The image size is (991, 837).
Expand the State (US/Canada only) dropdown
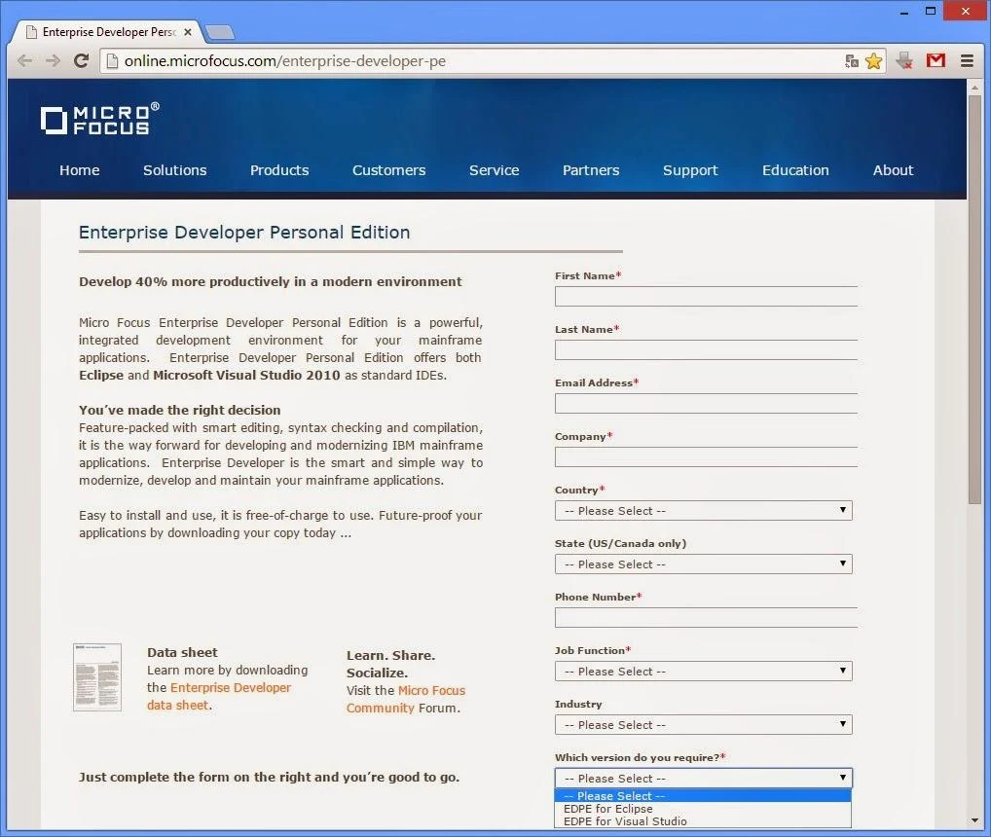(x=704, y=564)
